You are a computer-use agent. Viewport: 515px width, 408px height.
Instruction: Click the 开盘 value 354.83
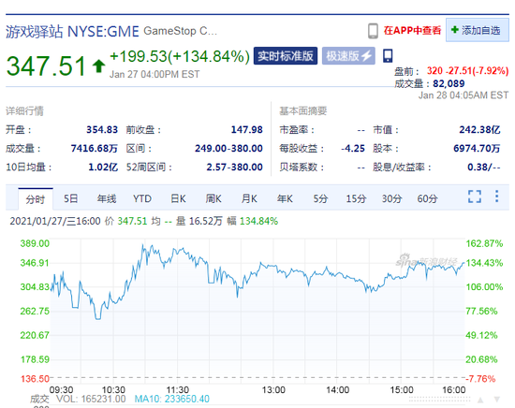[102, 130]
